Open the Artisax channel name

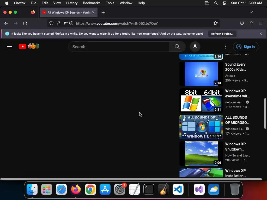coord(230,76)
